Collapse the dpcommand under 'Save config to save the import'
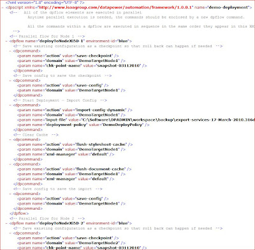Screen dimensions: 255x250 (x=10, y=194)
